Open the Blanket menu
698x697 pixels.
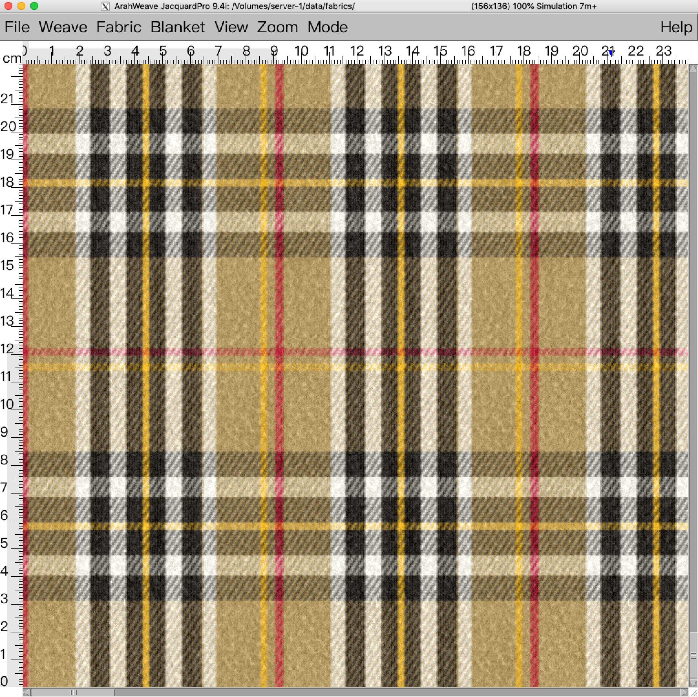[177, 27]
